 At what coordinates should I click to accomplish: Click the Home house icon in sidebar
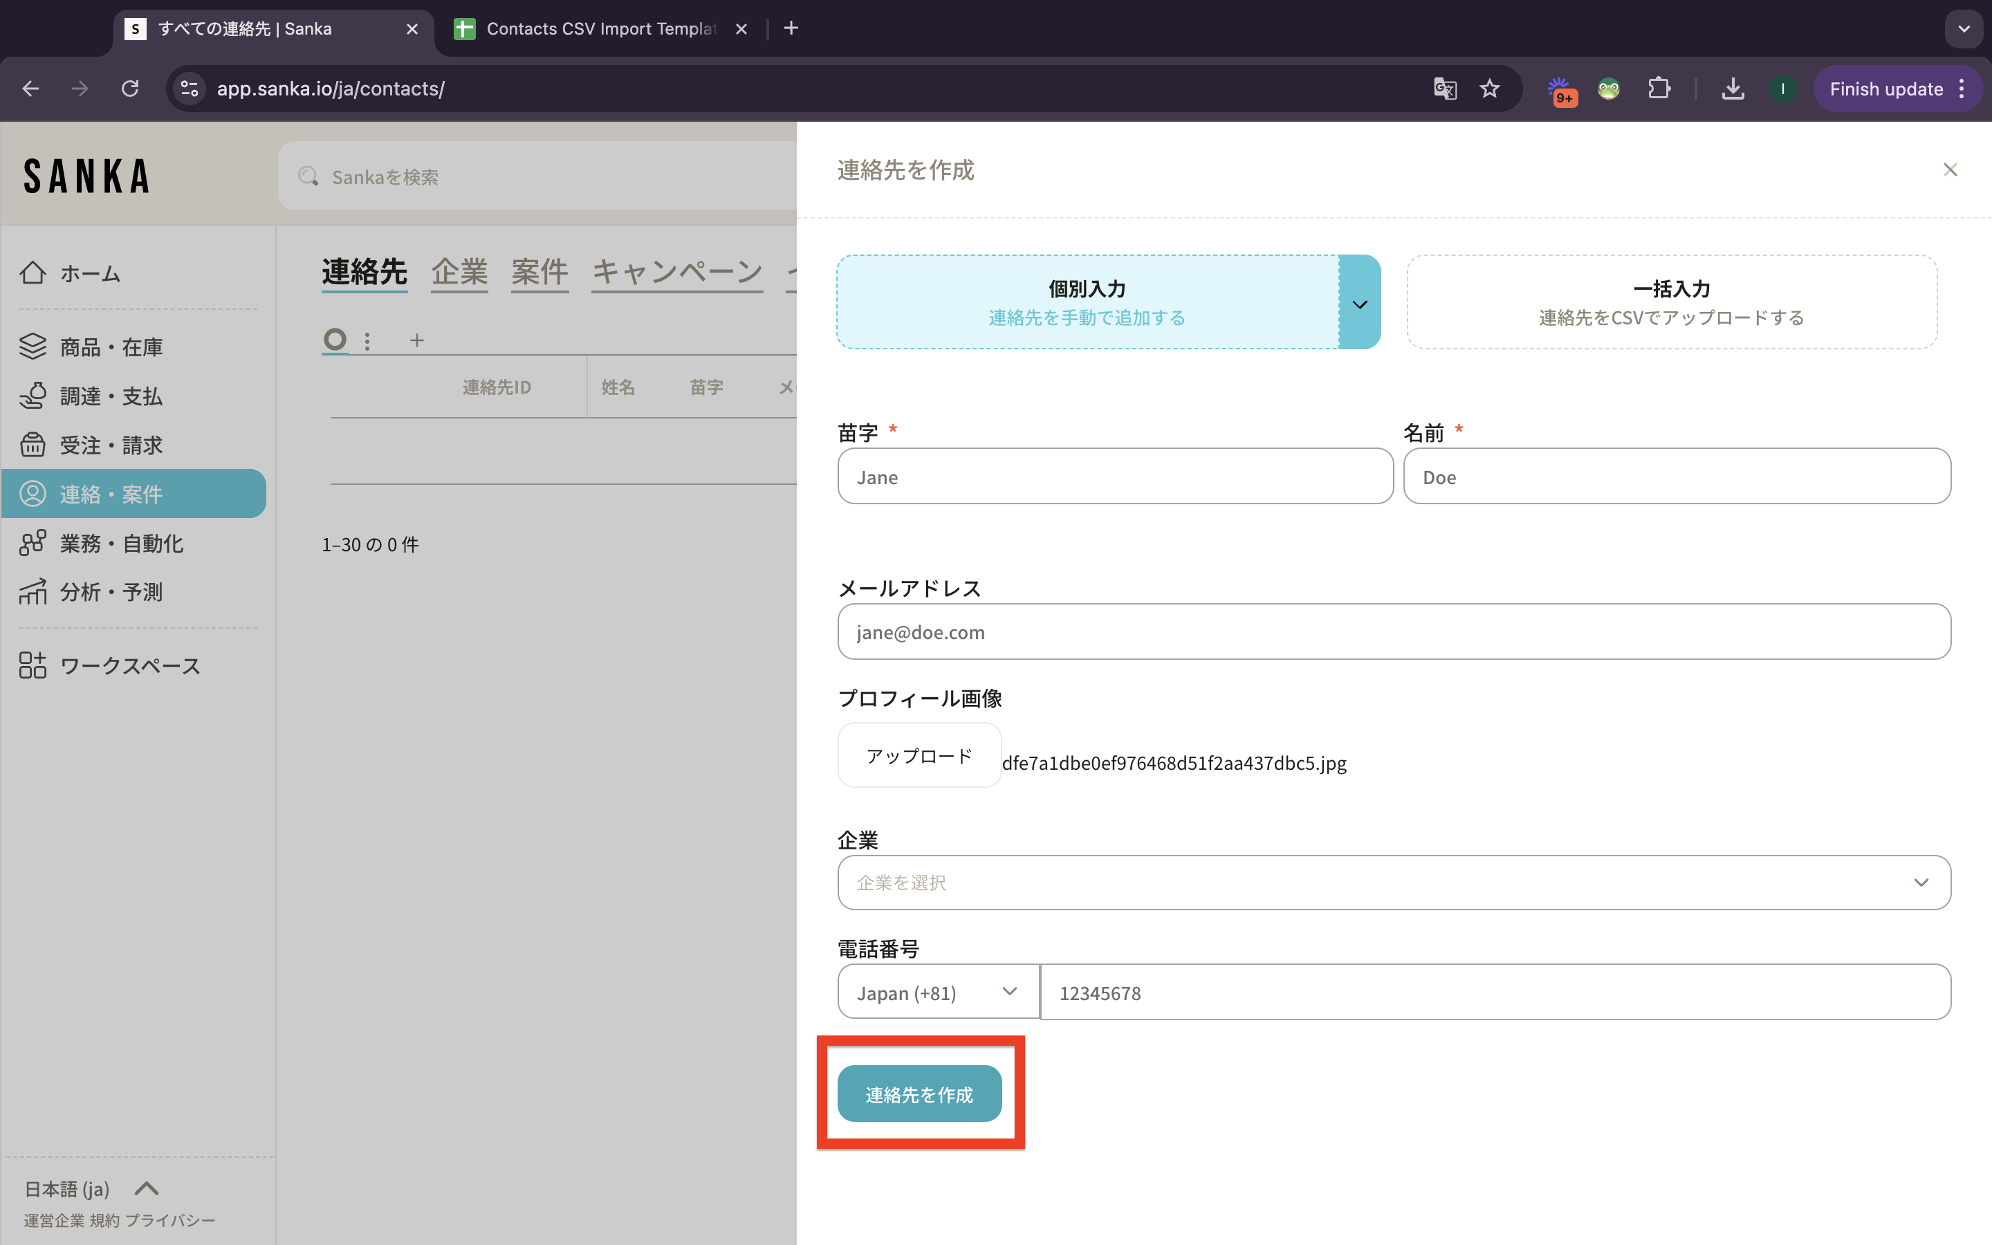pos(33,273)
